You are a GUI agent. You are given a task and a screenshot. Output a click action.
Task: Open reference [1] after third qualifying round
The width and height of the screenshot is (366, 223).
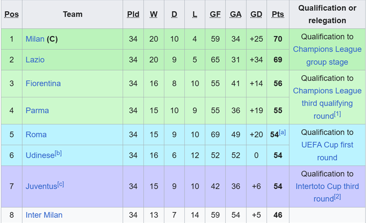point(338,114)
